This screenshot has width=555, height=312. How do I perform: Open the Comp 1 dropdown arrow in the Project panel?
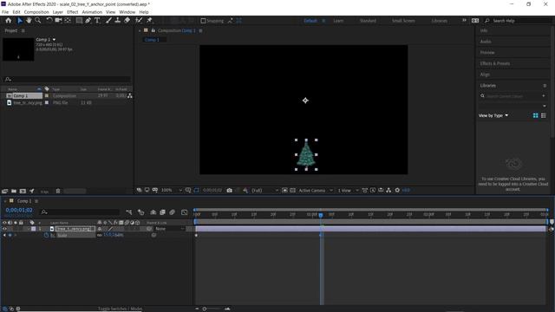[x=54, y=40]
